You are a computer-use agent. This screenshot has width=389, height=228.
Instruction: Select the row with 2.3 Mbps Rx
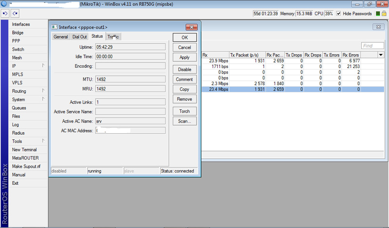[x=293, y=83]
